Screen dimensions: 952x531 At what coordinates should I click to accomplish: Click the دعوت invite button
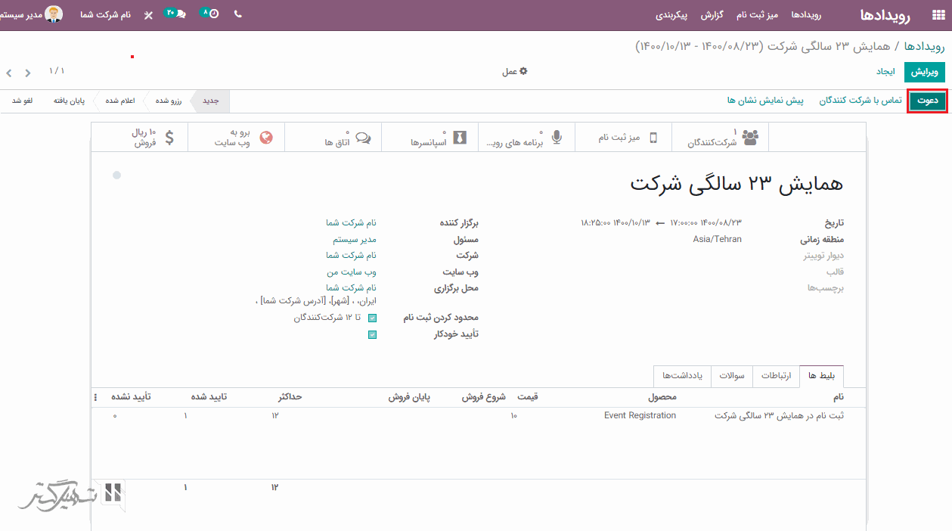(927, 101)
